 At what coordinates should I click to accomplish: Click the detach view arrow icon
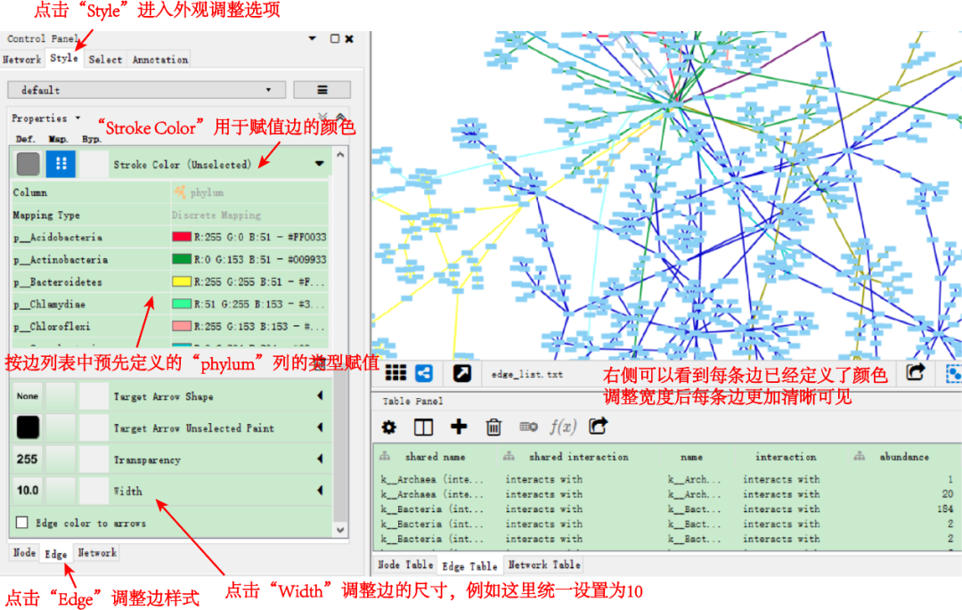(462, 373)
